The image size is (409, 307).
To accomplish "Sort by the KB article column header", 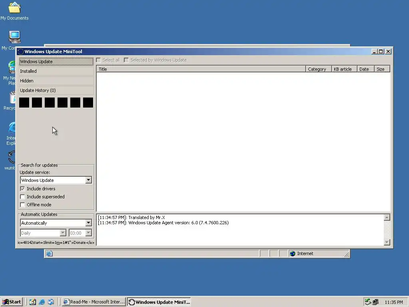I will point(344,69).
